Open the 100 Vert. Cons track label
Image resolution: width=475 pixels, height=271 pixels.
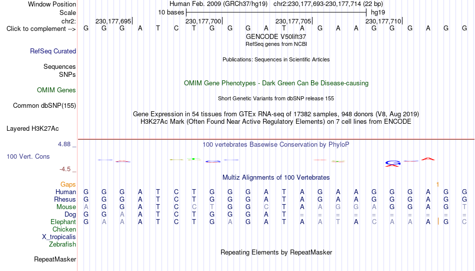(x=28, y=156)
